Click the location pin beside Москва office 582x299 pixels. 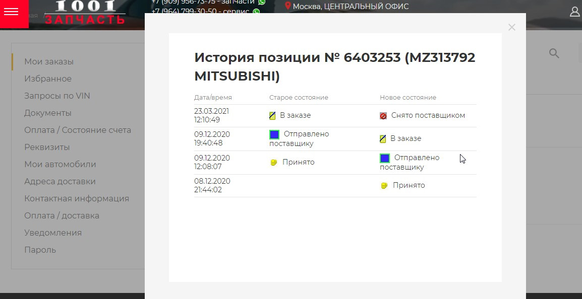coord(288,6)
